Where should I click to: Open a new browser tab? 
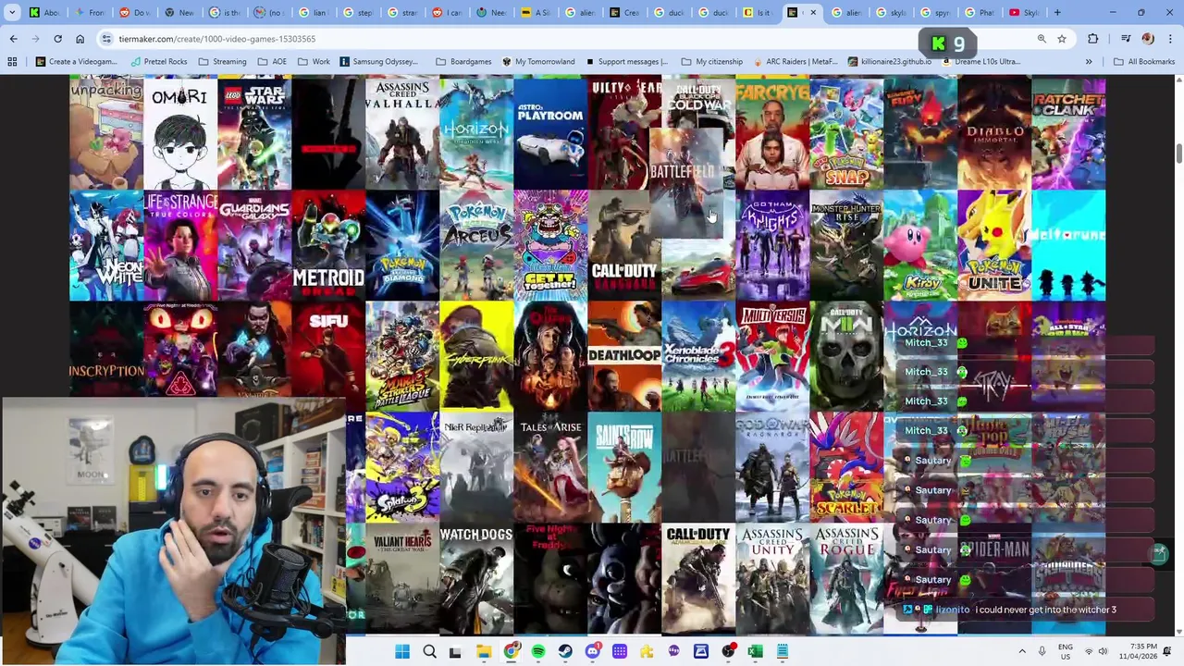coord(1057,13)
